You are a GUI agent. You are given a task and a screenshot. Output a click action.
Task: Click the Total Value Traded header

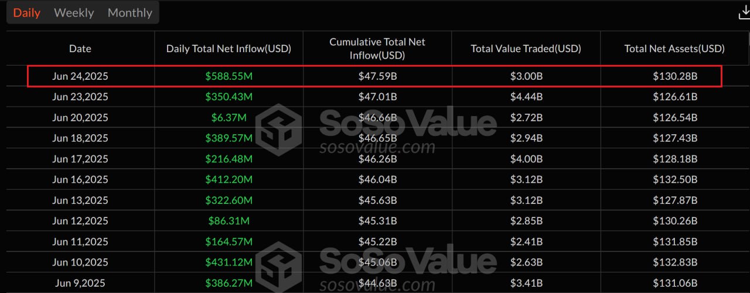[526, 49]
